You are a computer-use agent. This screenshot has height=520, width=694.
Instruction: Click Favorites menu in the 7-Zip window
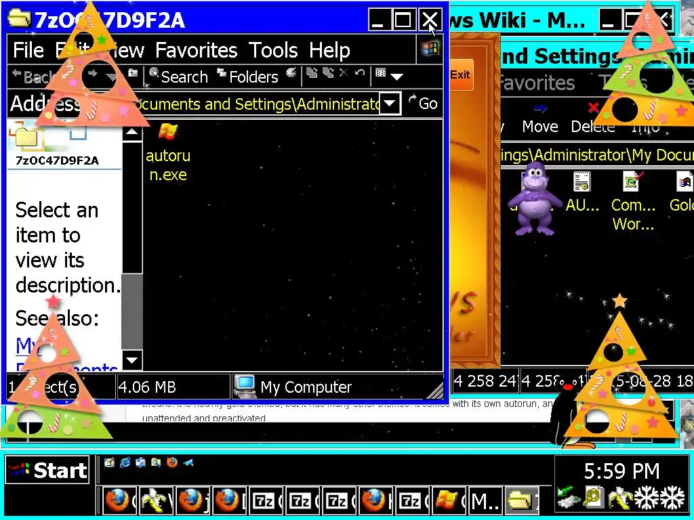coord(537,83)
